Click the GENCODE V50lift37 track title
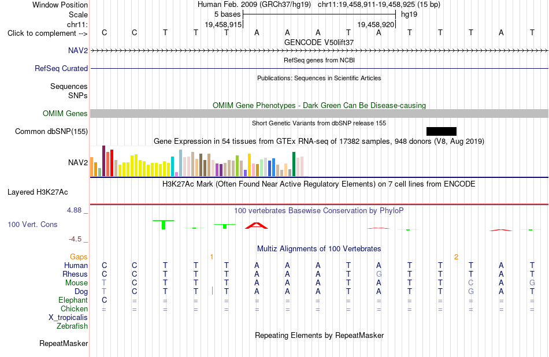 click(319, 42)
